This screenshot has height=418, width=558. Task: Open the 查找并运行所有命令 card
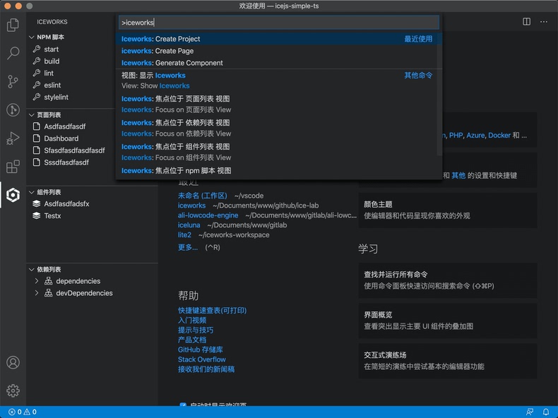click(448, 280)
